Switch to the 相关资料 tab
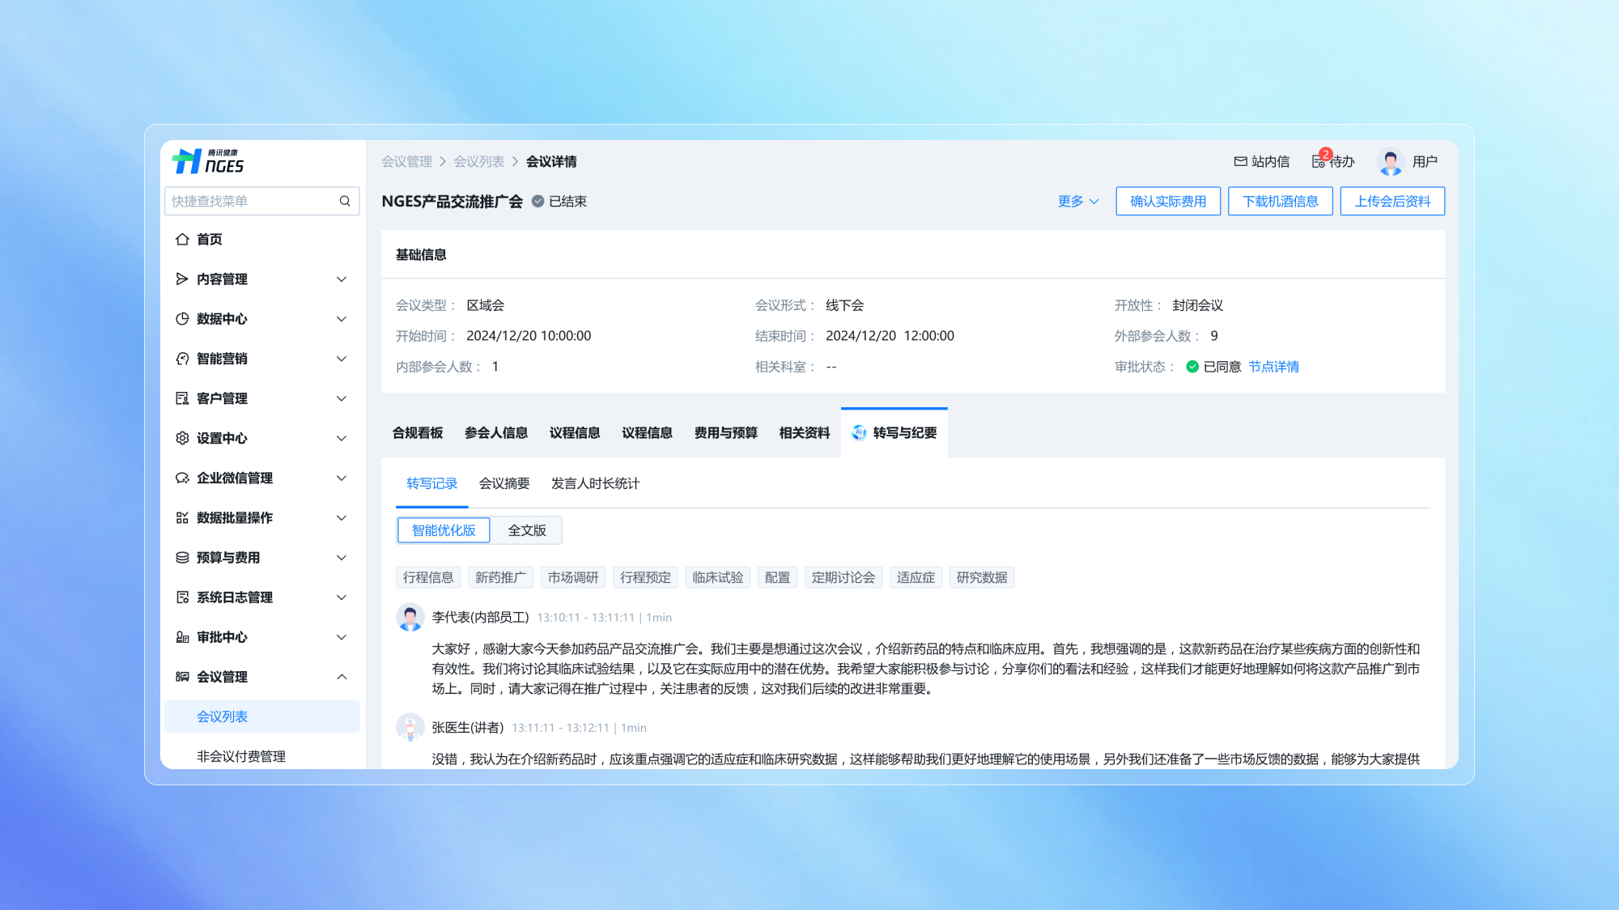Viewport: 1619px width, 910px height. pos(804,432)
